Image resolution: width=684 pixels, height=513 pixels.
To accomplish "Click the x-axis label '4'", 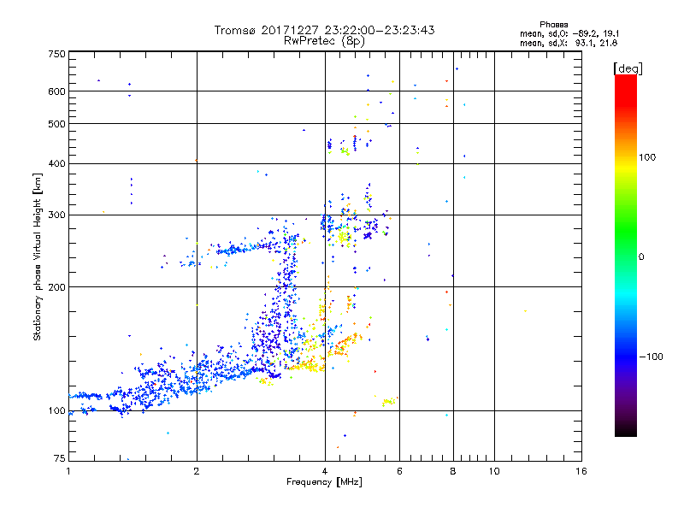I will pos(325,471).
